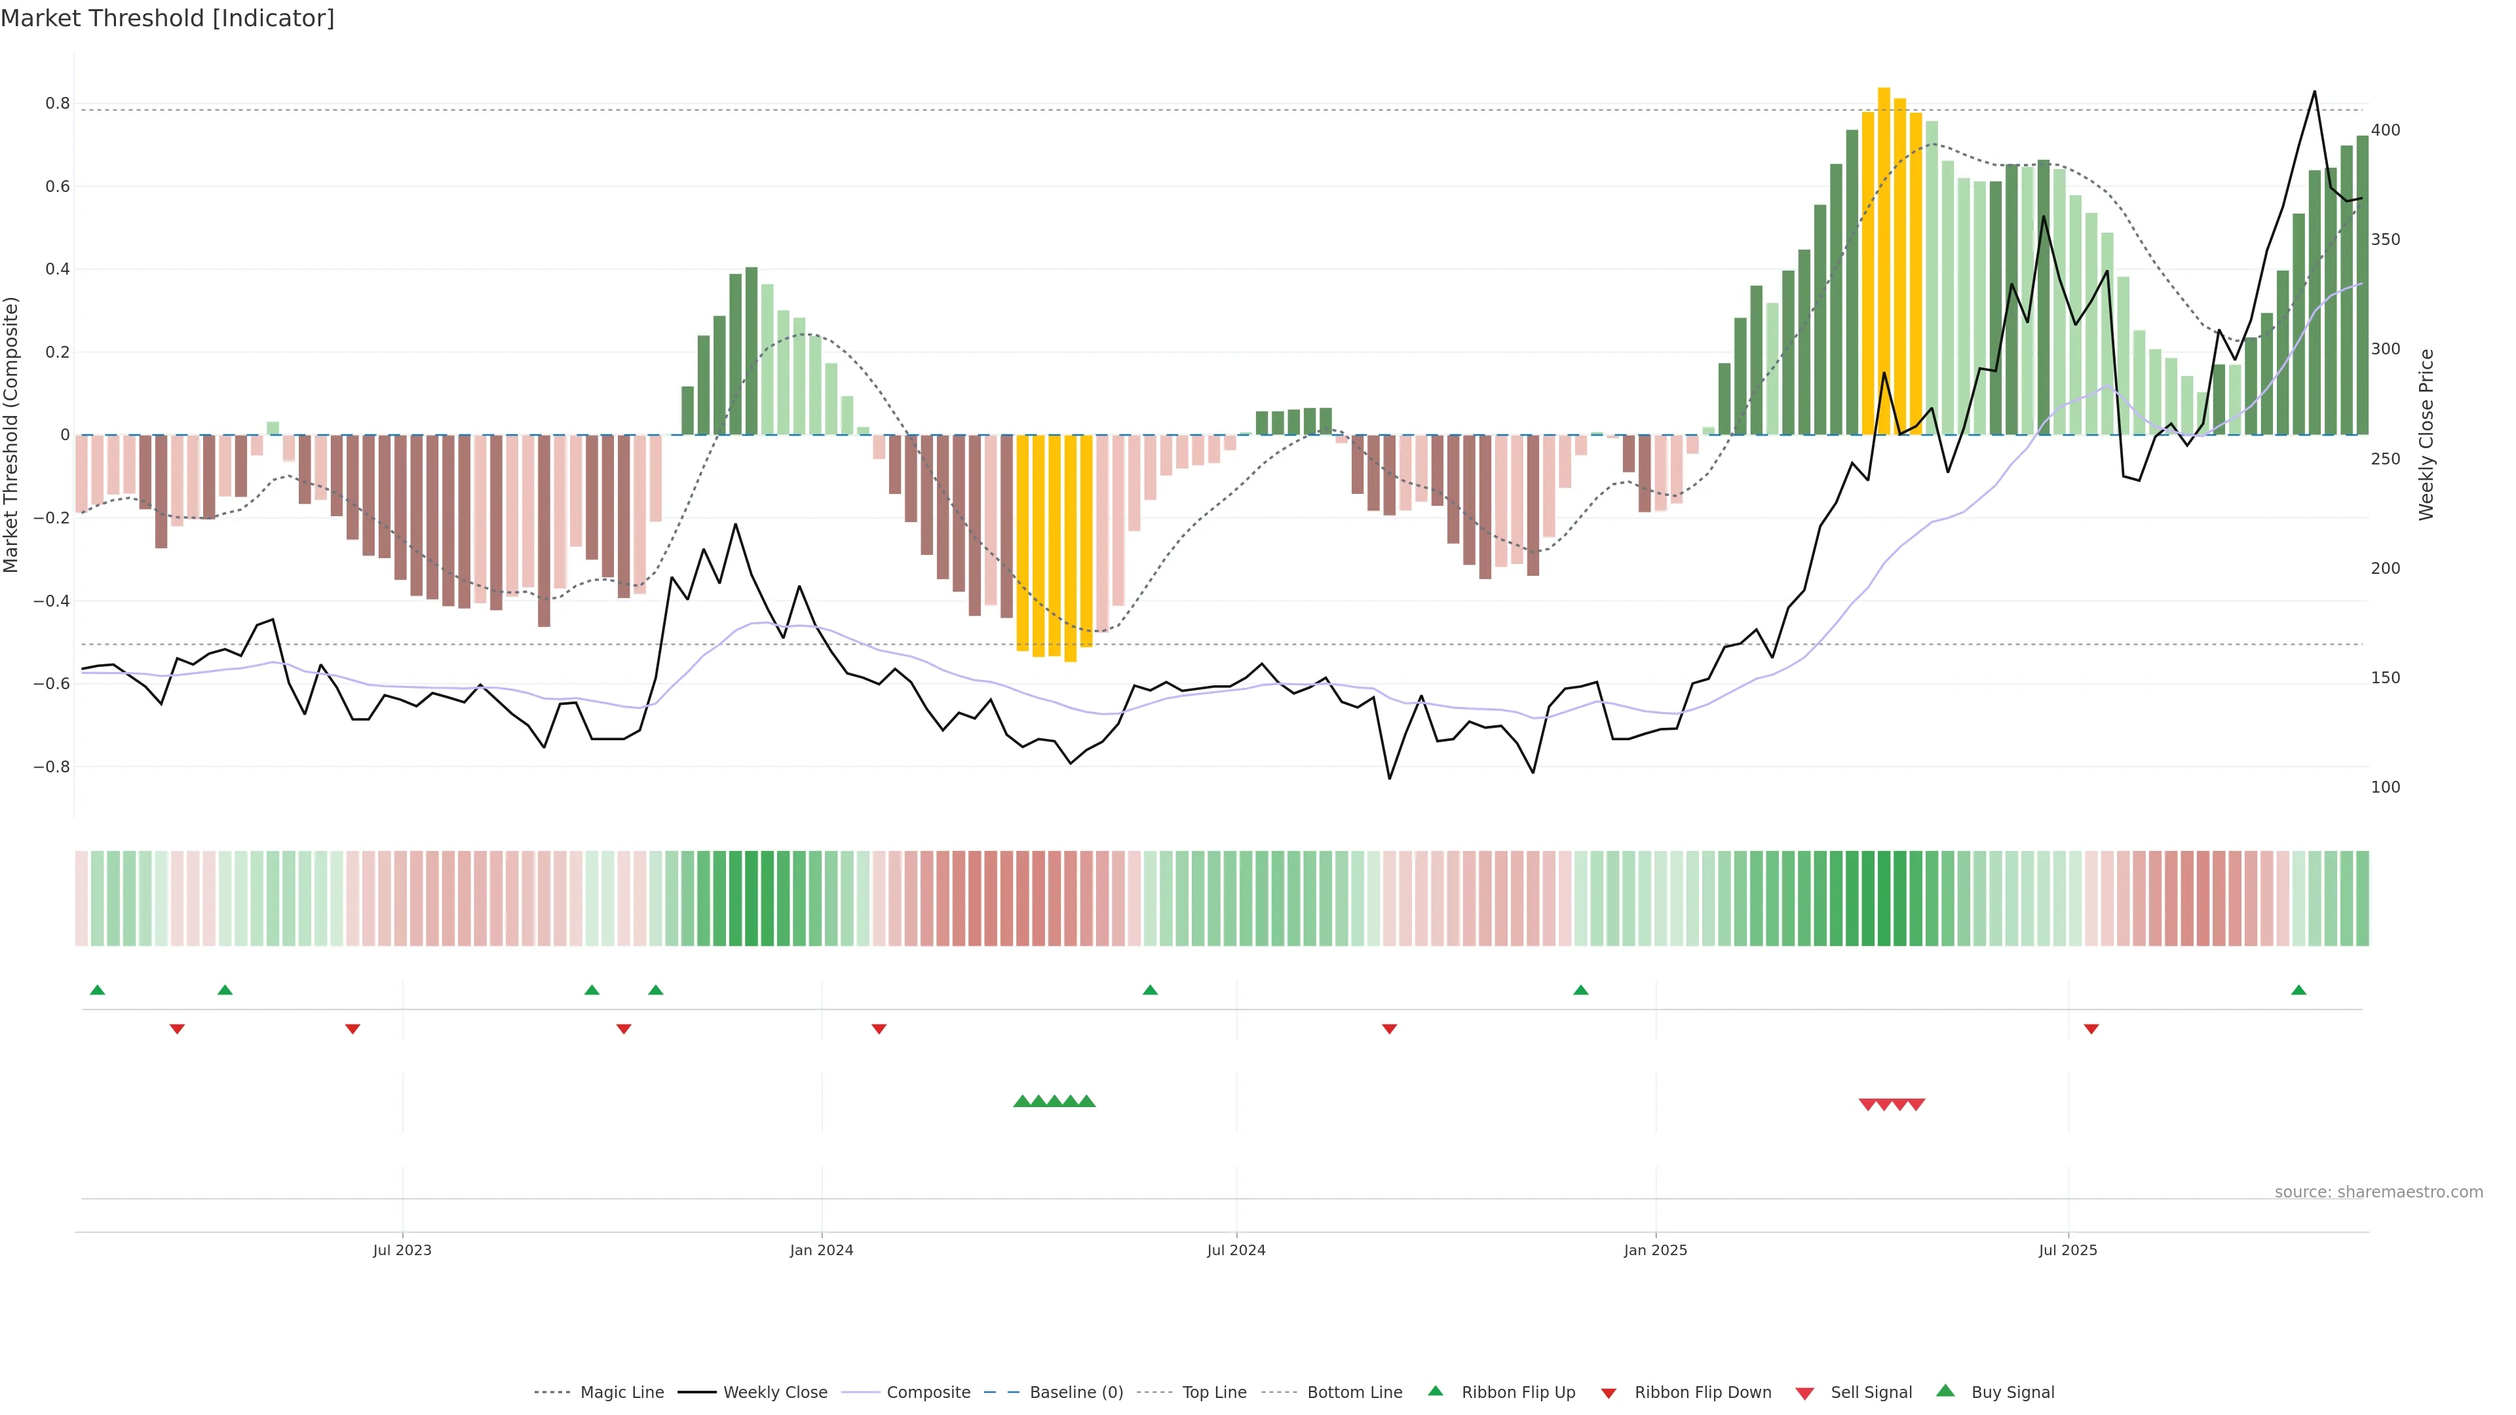Click the leftmost green Buy Signal triangle

tap(1021, 1101)
